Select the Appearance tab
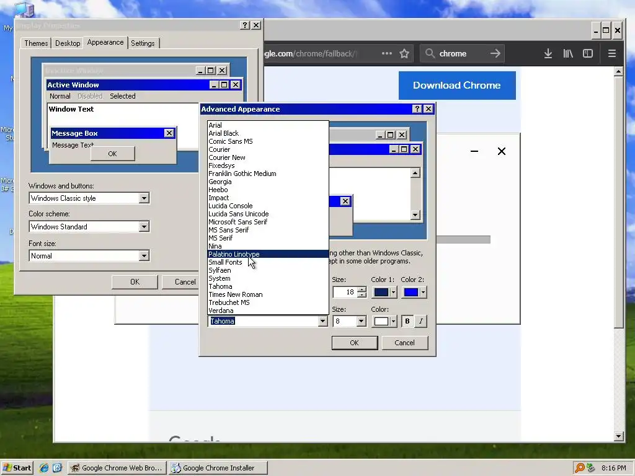 [105, 42]
